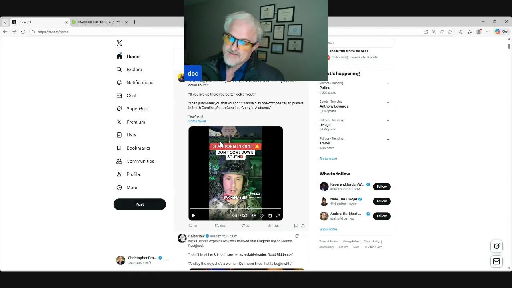Follow Andrea Burkhart
Image resolution: width=512 pixels, height=288 pixels.
(x=382, y=216)
